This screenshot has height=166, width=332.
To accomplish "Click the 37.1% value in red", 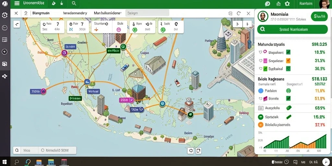I will (x=320, y=125).
